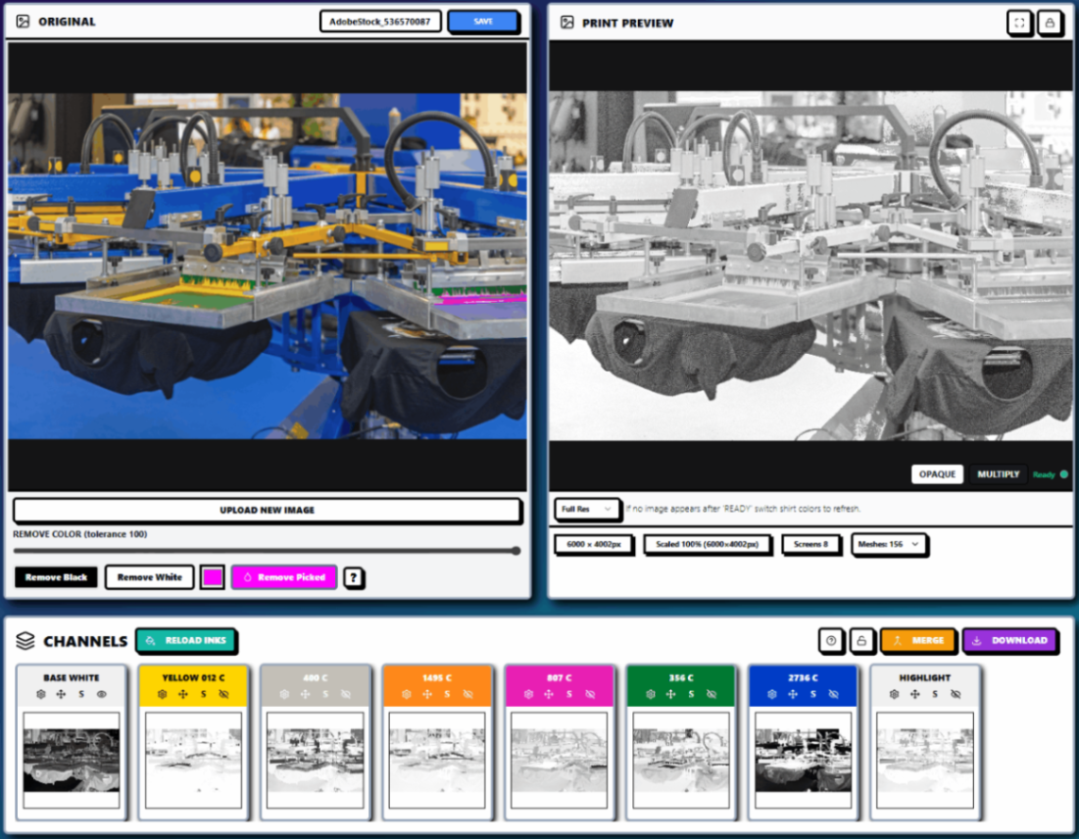Open the question mark help beside Remove Picked
This screenshot has width=1079, height=839.
click(354, 578)
